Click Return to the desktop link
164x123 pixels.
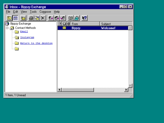coord(36,43)
